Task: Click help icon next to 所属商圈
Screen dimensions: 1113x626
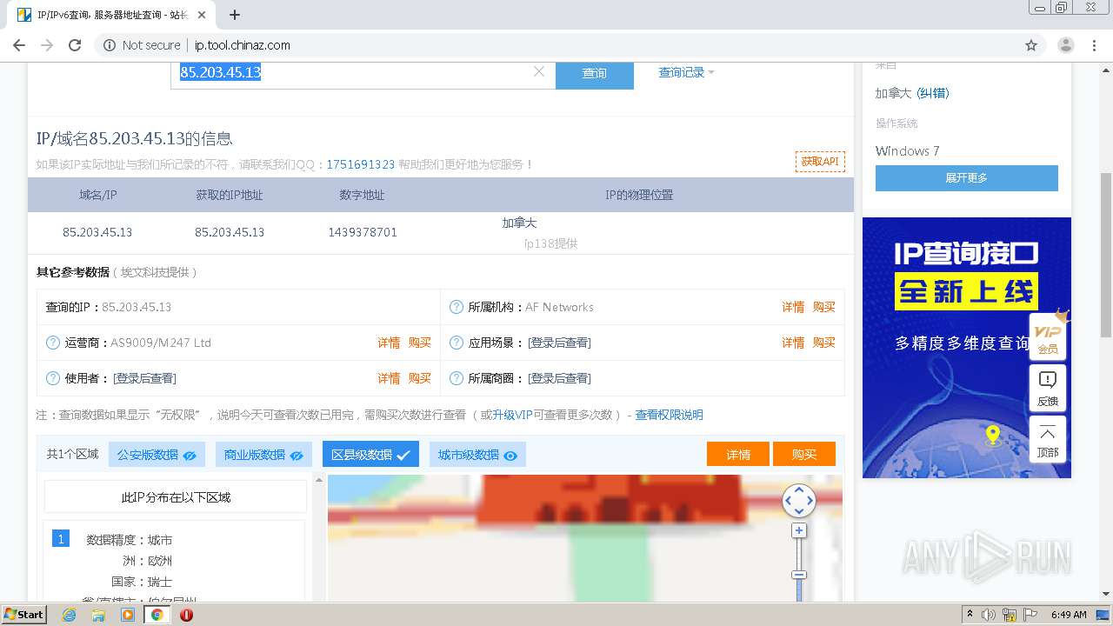Action: [456, 378]
